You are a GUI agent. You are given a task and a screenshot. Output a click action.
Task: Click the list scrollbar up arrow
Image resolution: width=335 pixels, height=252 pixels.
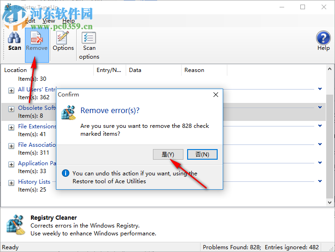coord(329,69)
